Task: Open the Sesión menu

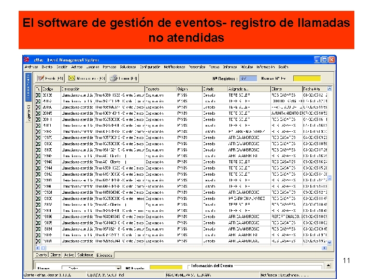Action: [283, 67]
